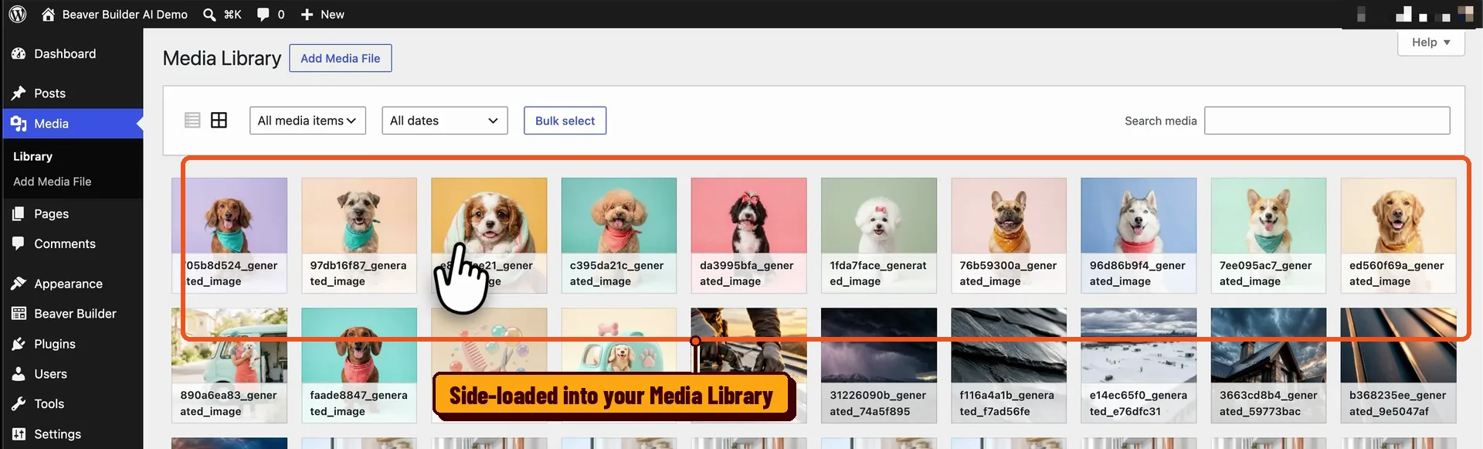Click the Users person icon

click(x=19, y=374)
